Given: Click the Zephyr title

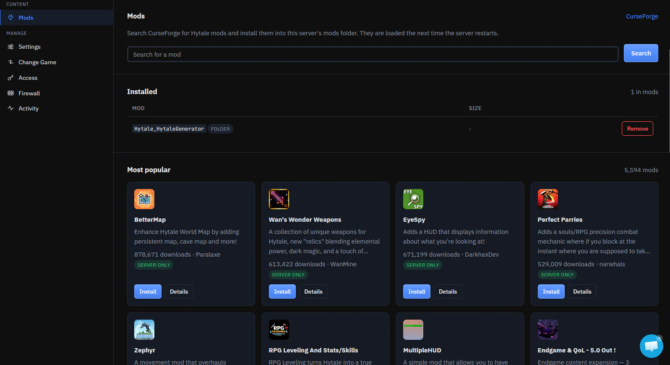Looking at the screenshot, I should 145,350.
